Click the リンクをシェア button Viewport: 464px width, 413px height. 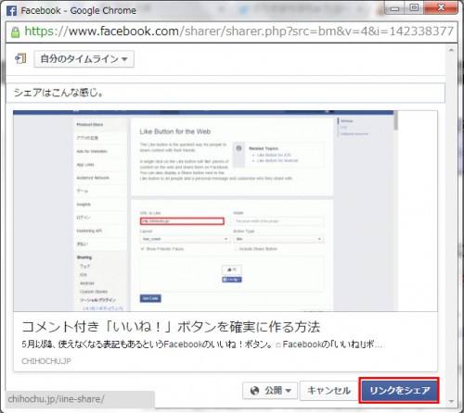point(400,391)
